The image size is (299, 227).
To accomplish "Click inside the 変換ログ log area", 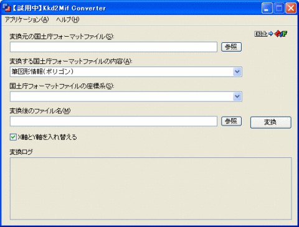I will (151, 188).
